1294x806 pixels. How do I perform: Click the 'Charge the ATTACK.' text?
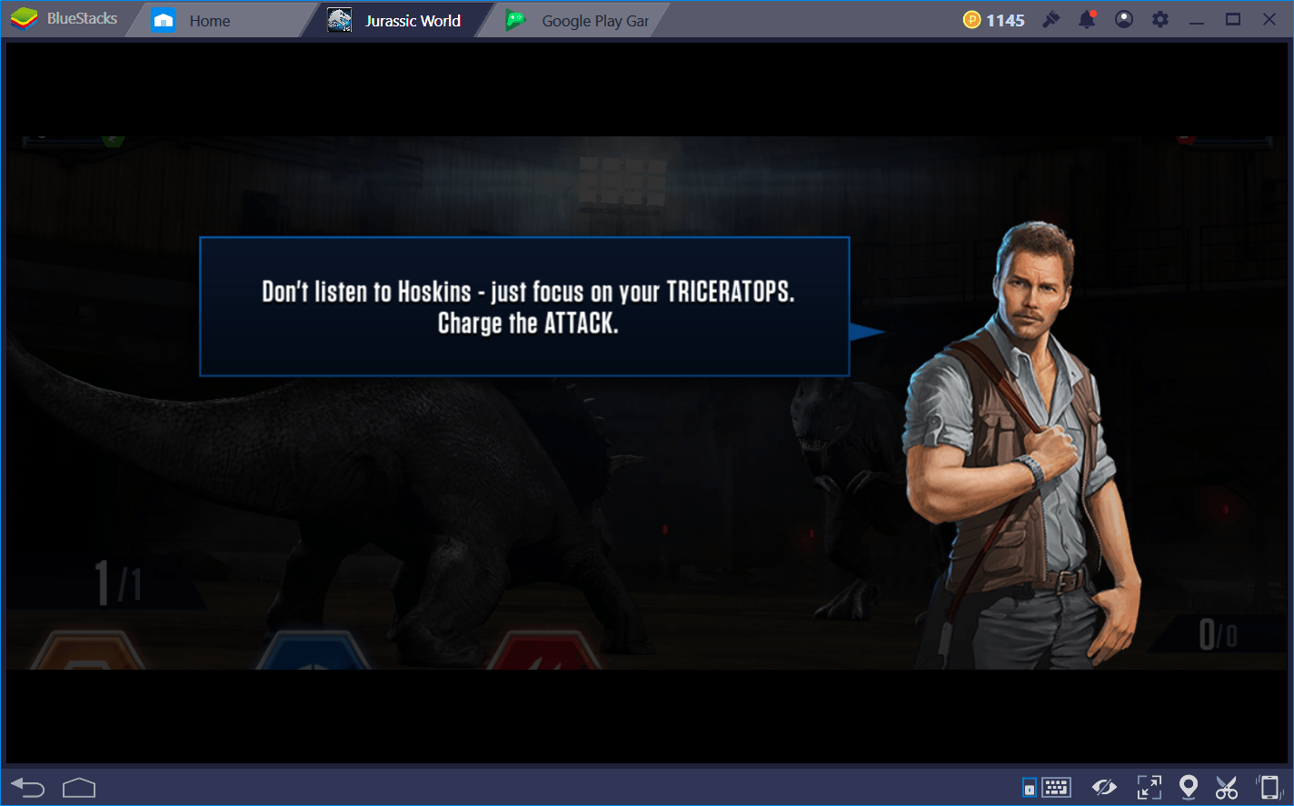528,323
